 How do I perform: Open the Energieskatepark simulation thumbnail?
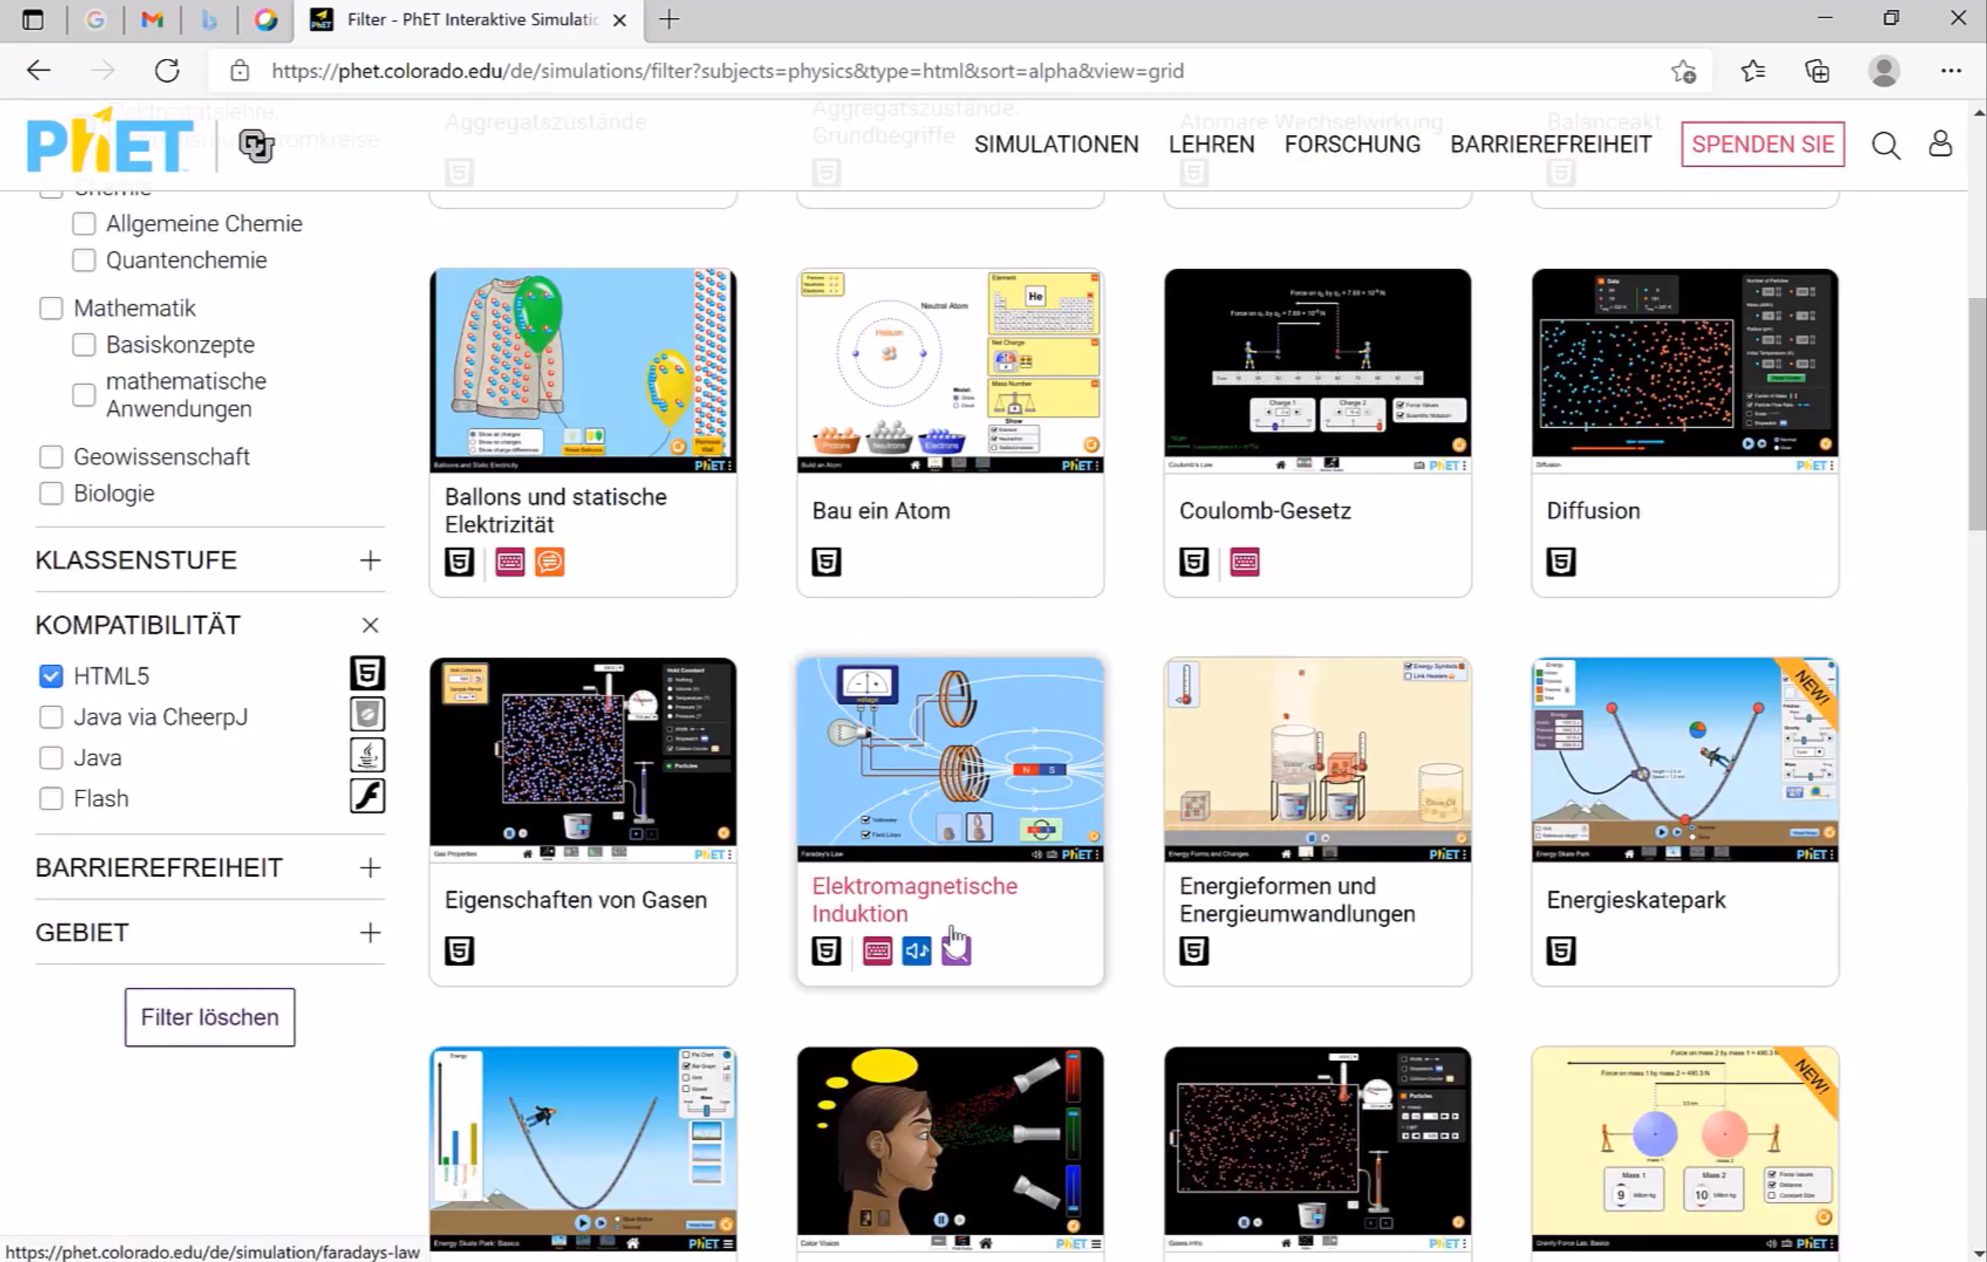tap(1684, 759)
